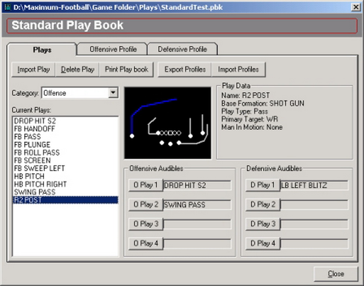
Task: Click the LB LEFT BLITZ audible field
Action: click(314, 185)
